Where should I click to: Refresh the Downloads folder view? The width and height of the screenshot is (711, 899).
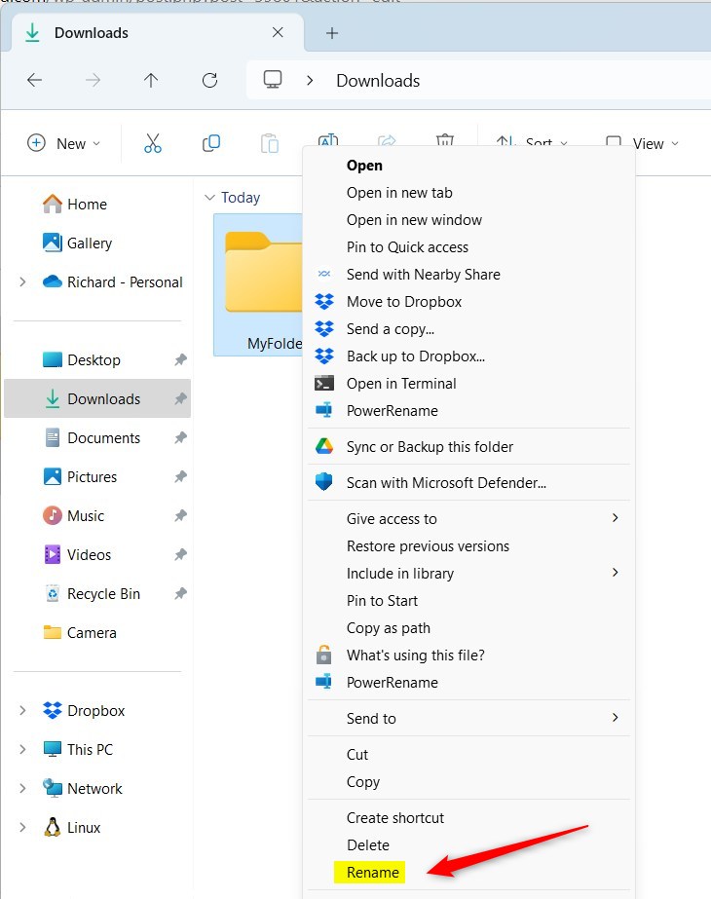(209, 80)
